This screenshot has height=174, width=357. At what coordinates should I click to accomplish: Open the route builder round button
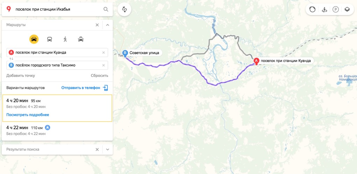click(x=124, y=9)
